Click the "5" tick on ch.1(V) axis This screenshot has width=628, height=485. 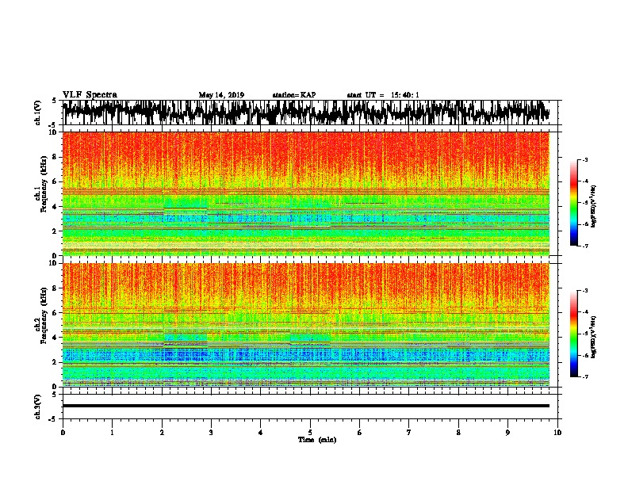coord(54,101)
